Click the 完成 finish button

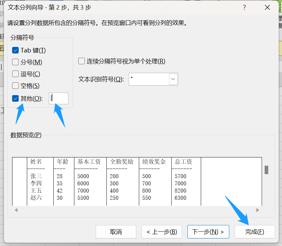click(254, 231)
